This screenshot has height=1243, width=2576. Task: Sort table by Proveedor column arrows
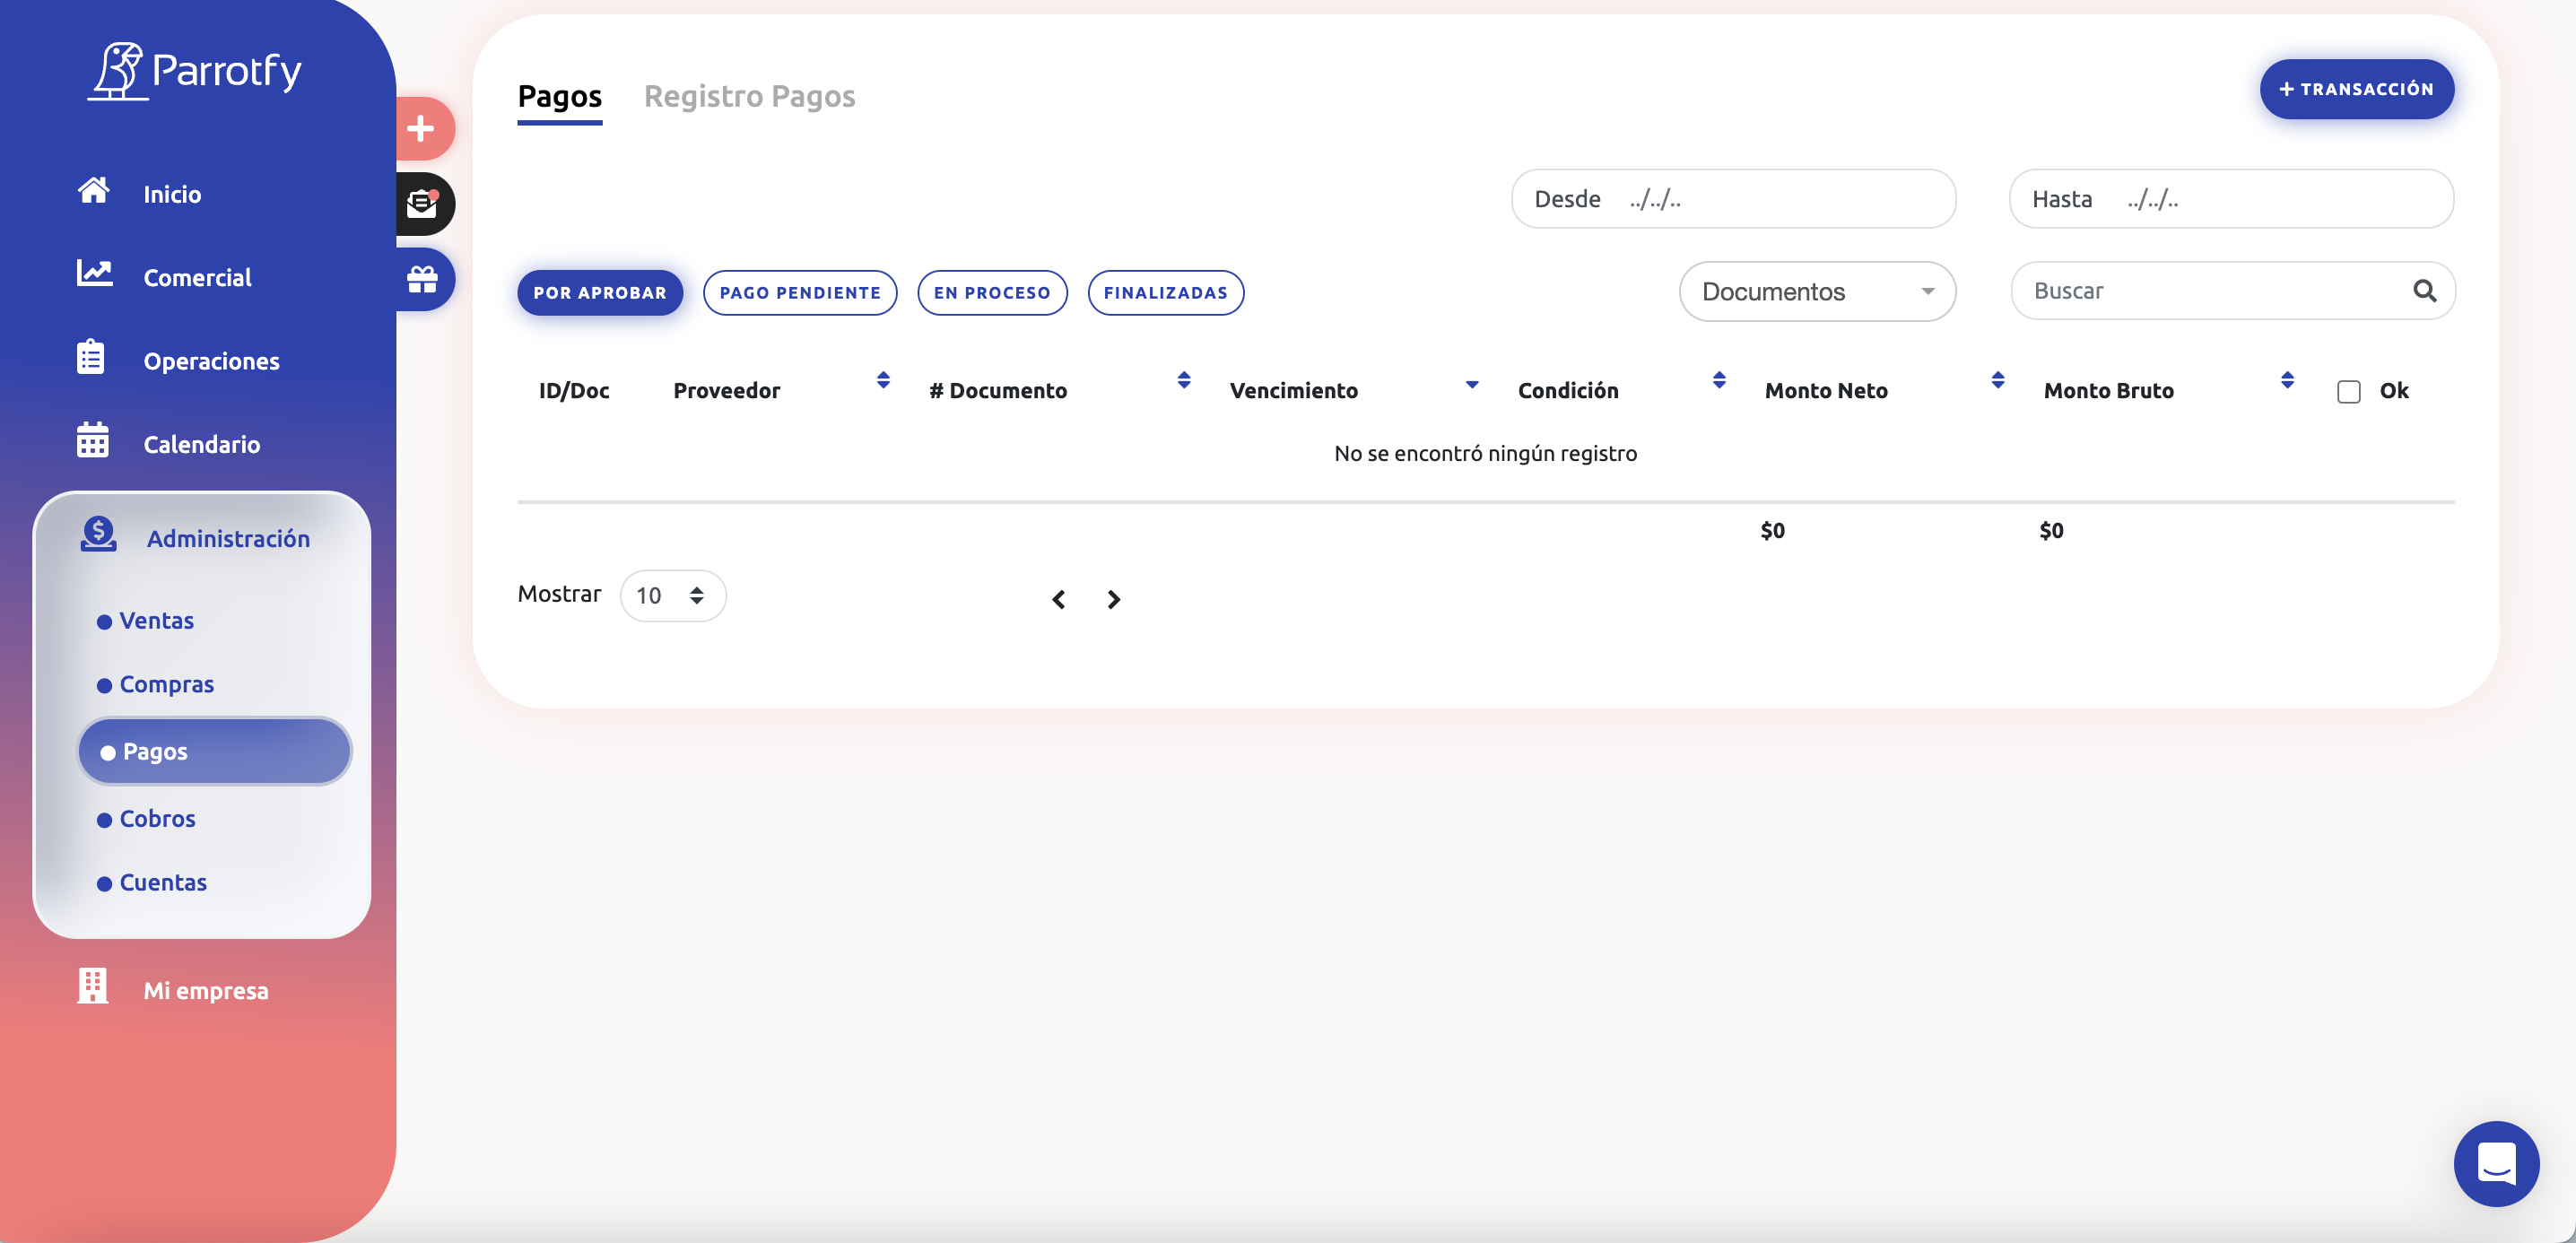click(883, 380)
